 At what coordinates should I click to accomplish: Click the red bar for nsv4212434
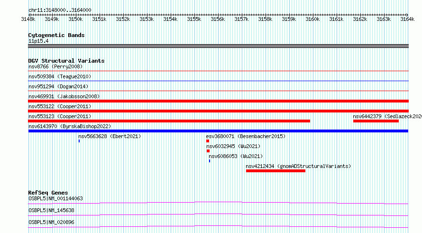(275, 171)
